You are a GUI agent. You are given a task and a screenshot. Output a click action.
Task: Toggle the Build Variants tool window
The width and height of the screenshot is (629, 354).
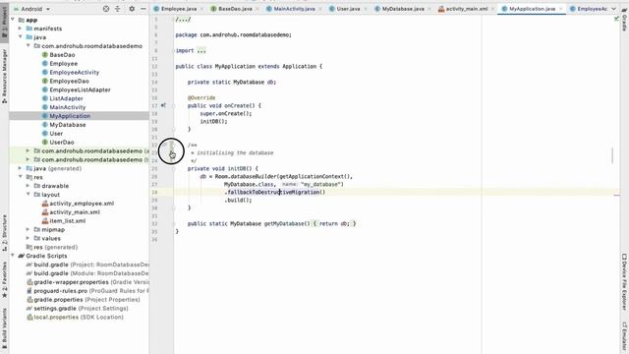(x=4, y=328)
